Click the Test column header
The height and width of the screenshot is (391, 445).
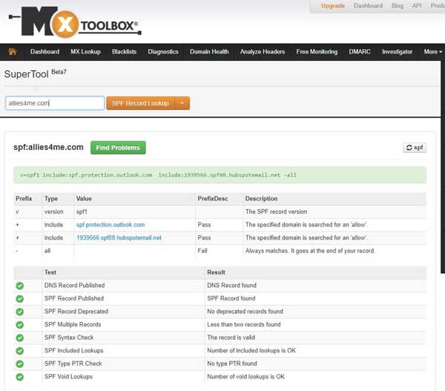pyautogui.click(x=50, y=272)
